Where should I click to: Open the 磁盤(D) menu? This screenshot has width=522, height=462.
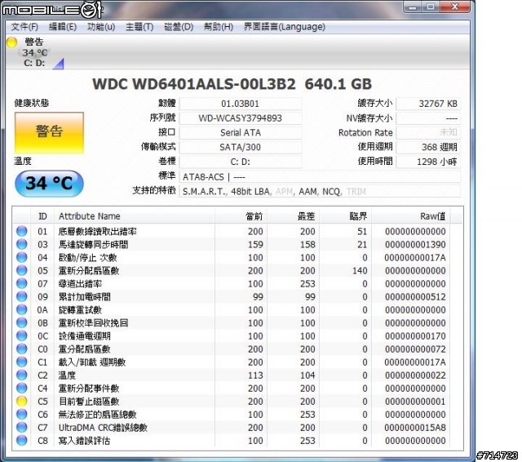tap(179, 27)
